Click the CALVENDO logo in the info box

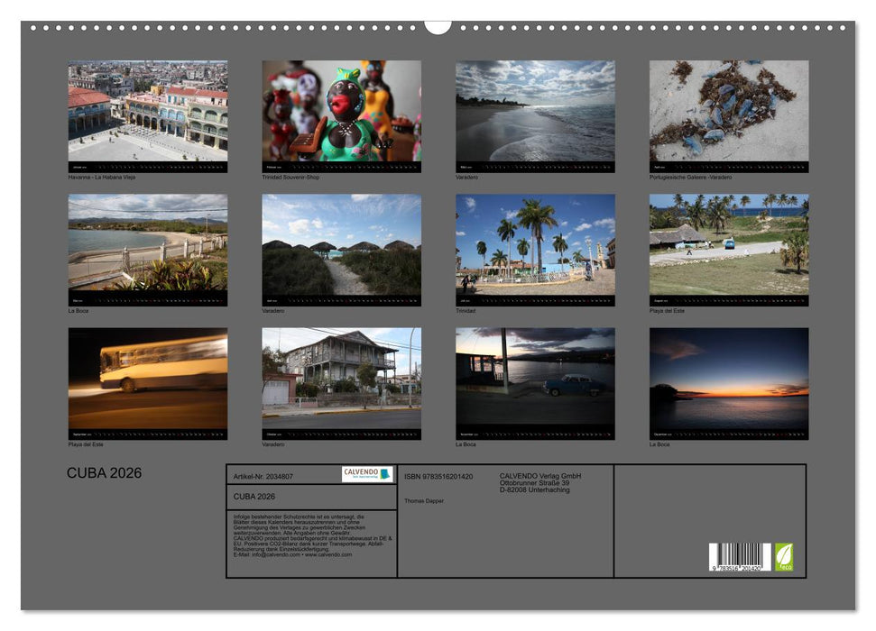[x=367, y=474]
